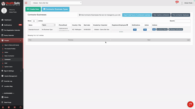Open the Types filter dropdown
Image resolution: width=195 pixels, height=109 pixels.
coord(48,25)
